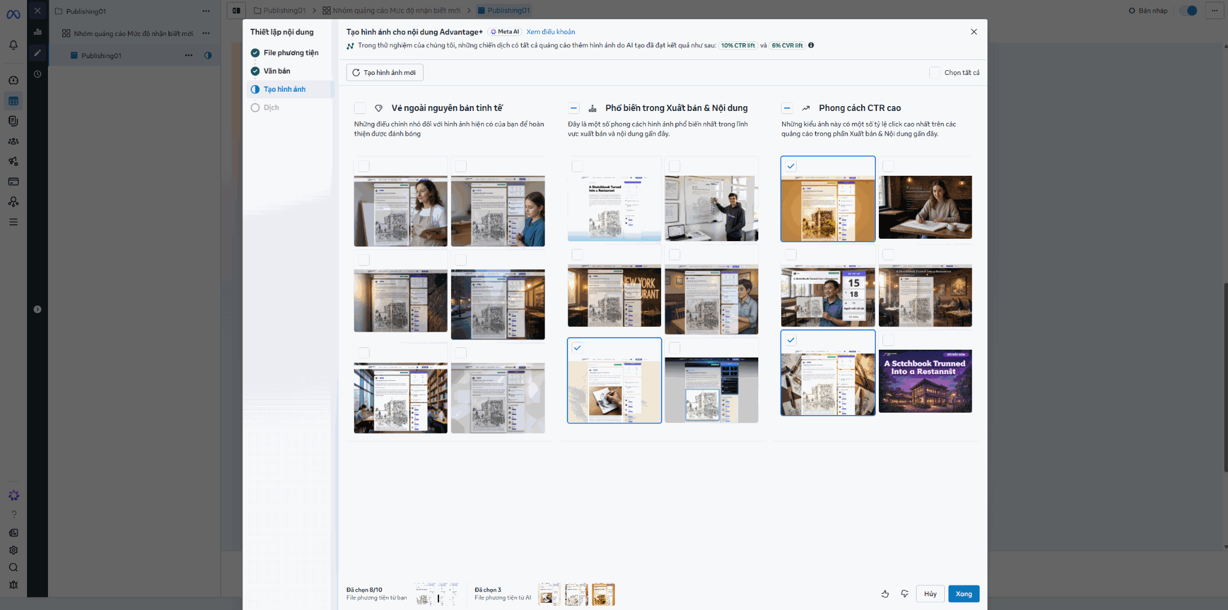This screenshot has height=610, width=1228.
Task: Open the campaigns table grid icon
Action: (13, 101)
